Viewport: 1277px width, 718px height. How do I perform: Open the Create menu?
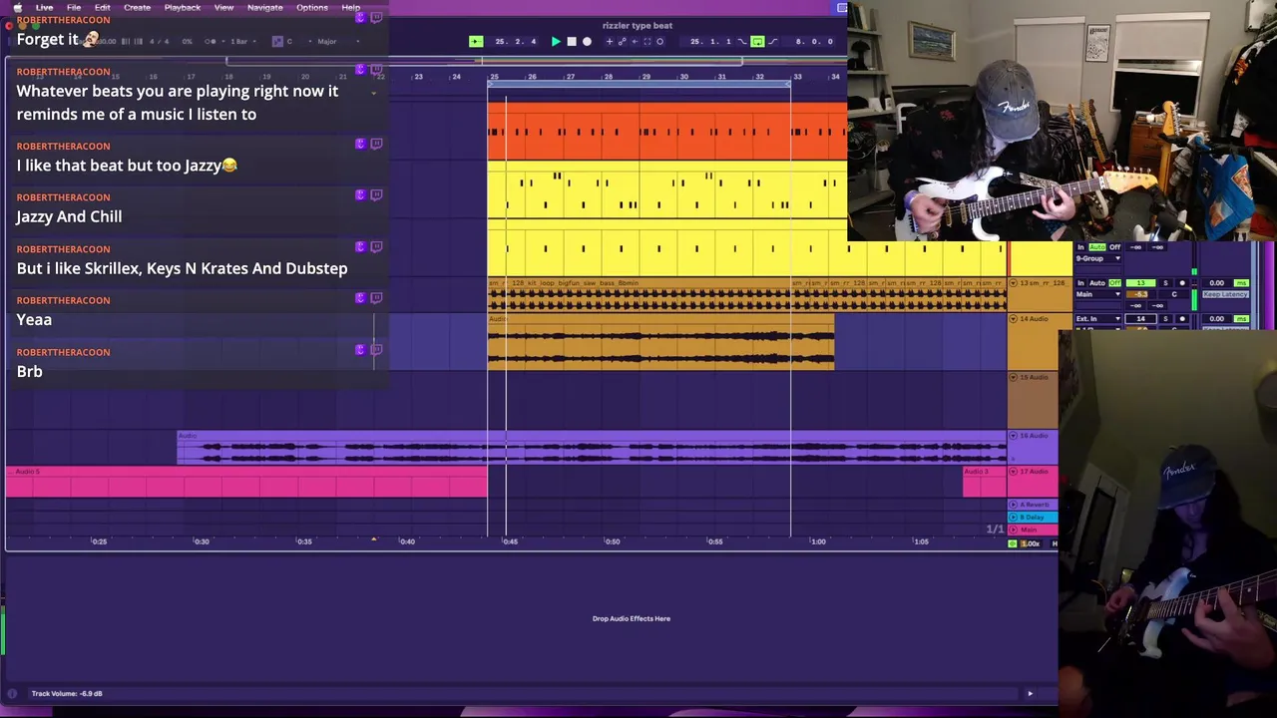tap(137, 7)
